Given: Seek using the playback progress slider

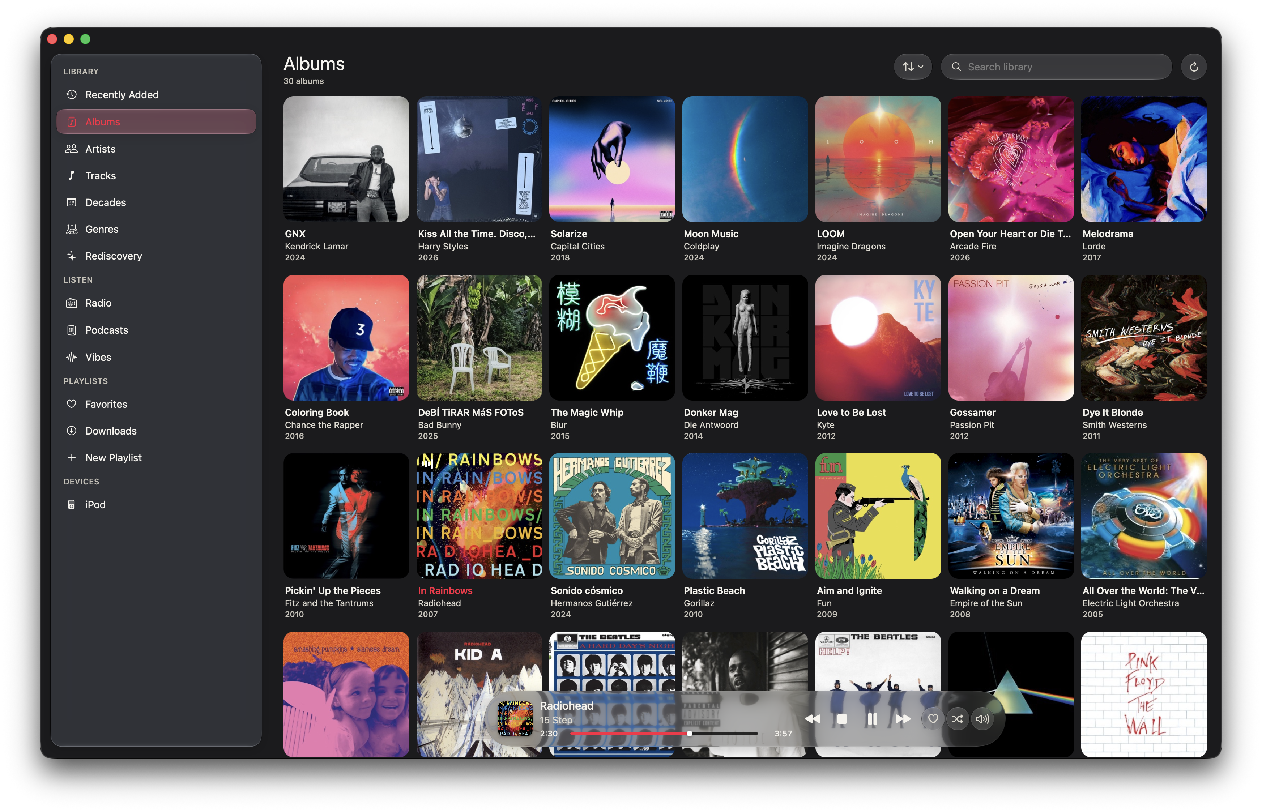Looking at the screenshot, I should pyautogui.click(x=665, y=734).
